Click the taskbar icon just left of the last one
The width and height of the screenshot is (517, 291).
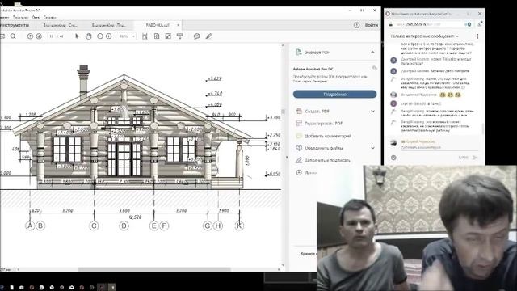(x=102, y=288)
